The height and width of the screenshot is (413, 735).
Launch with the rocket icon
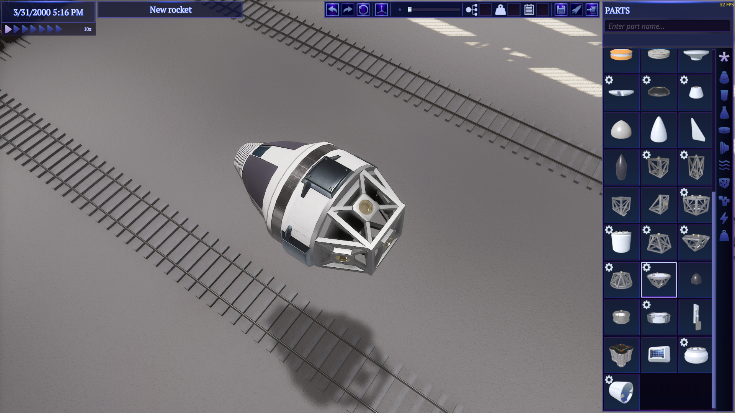576,10
